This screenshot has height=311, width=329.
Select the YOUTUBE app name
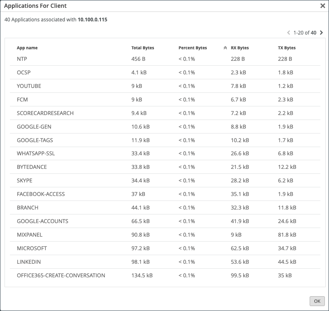pos(29,86)
